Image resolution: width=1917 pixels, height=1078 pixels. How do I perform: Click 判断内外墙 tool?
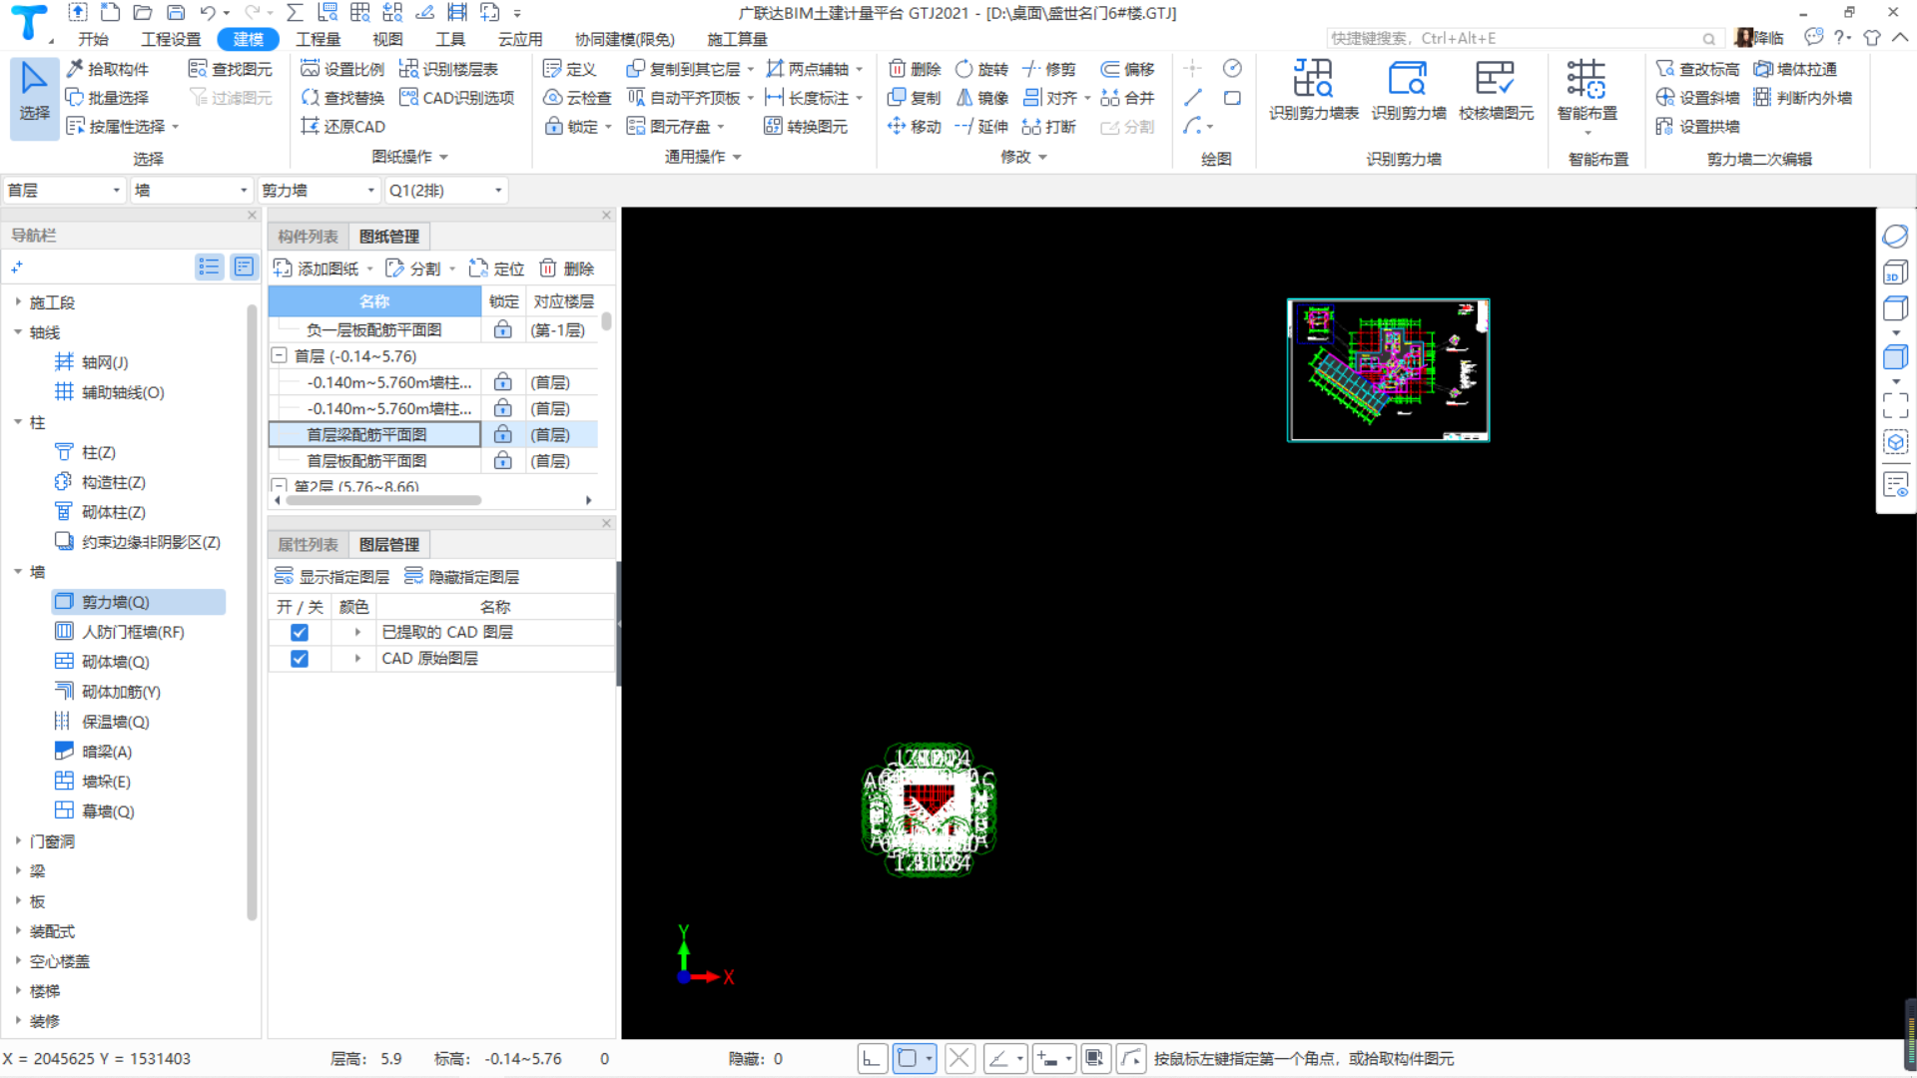click(1803, 98)
